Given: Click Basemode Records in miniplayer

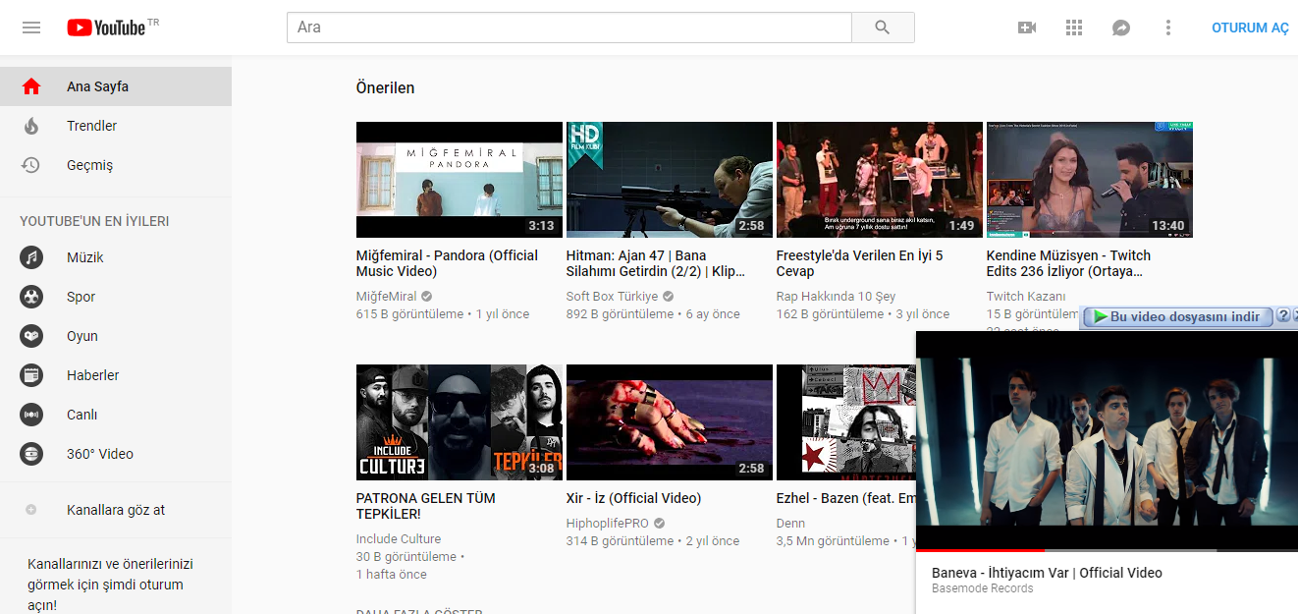Looking at the screenshot, I should [x=983, y=588].
